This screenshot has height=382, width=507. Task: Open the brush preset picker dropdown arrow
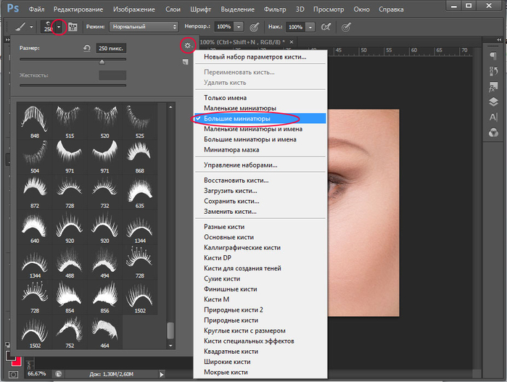coord(59,27)
